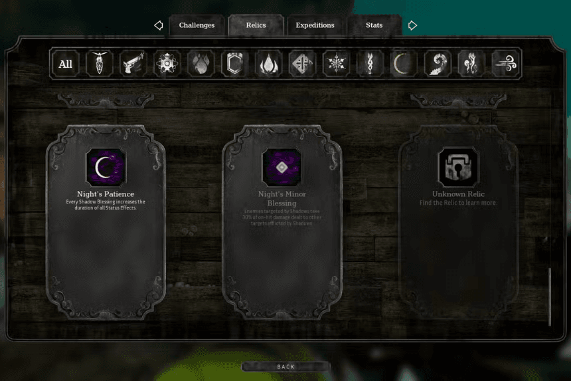Viewport: 571px width, 381px height.
Task: Choose the shield-shaped filter icon
Action: 234,64
